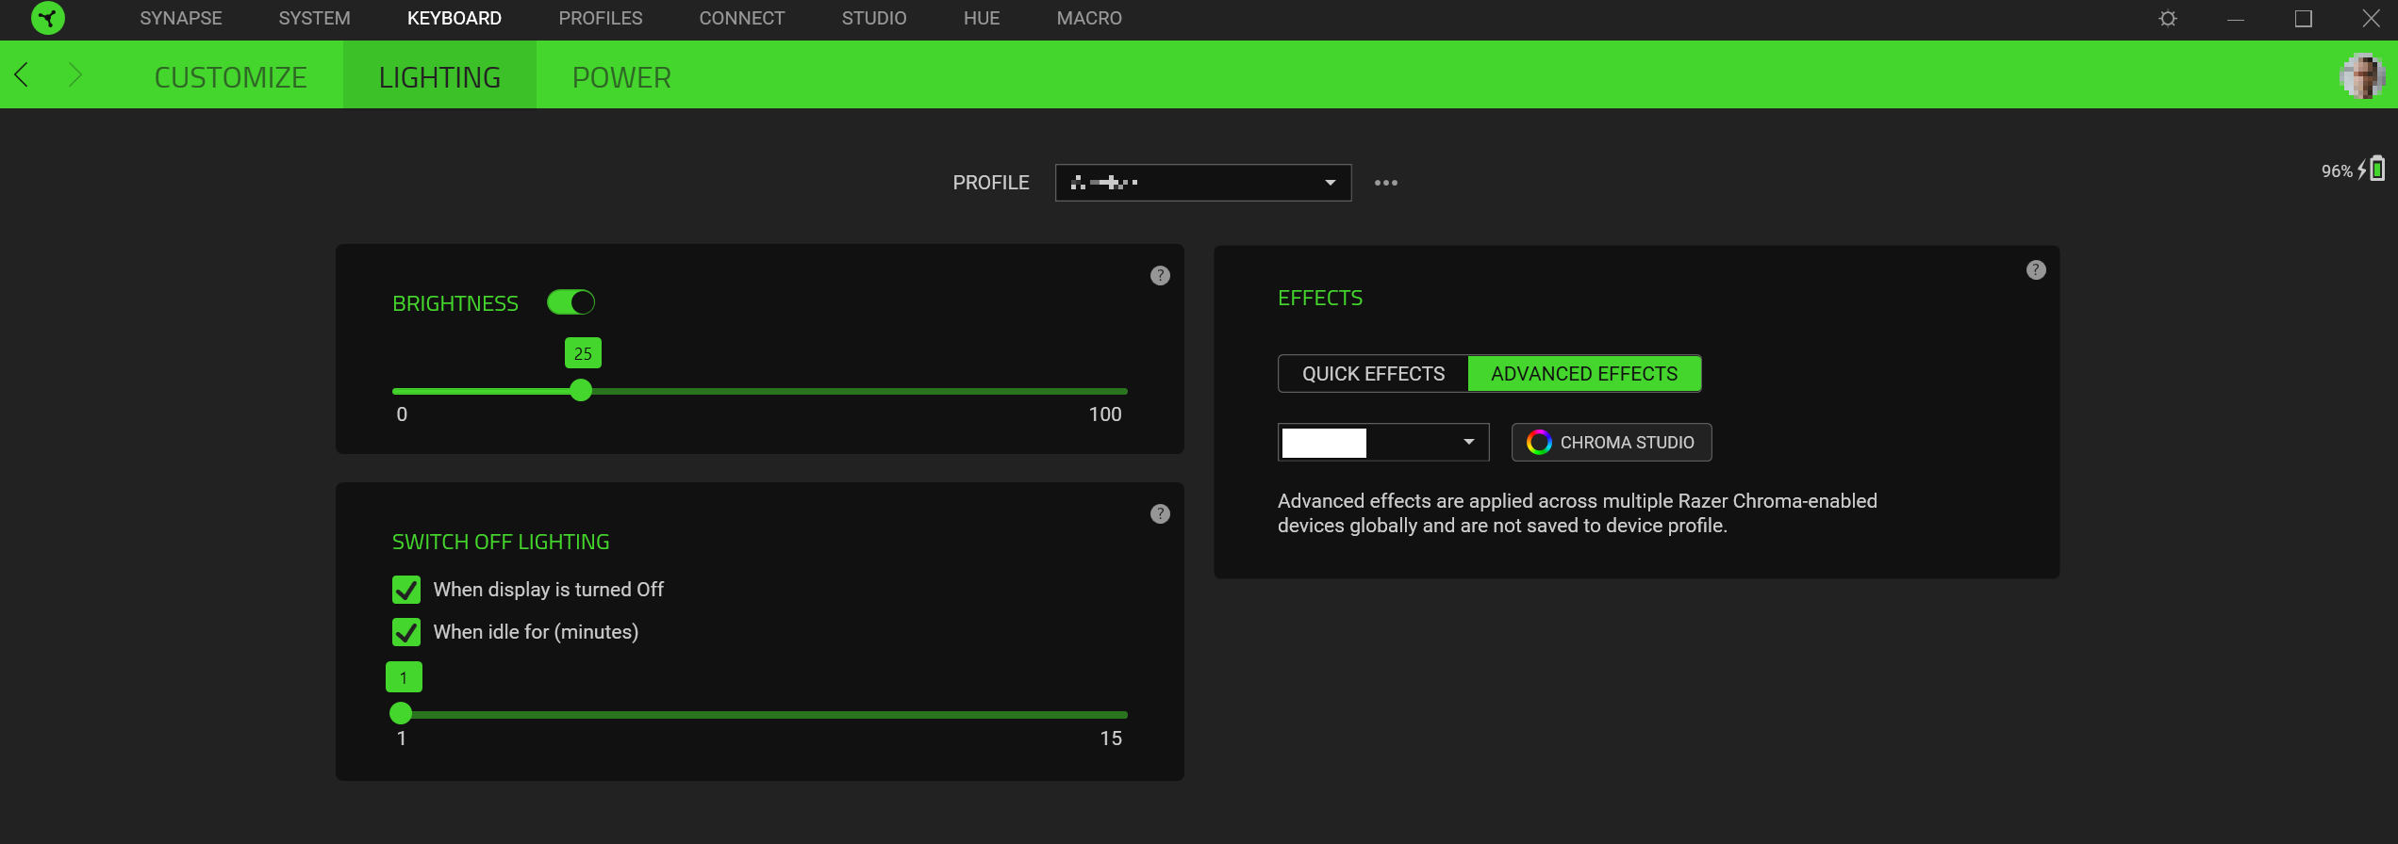The width and height of the screenshot is (2398, 844).
Task: Expand the Profile dropdown
Action: pos(1202,183)
